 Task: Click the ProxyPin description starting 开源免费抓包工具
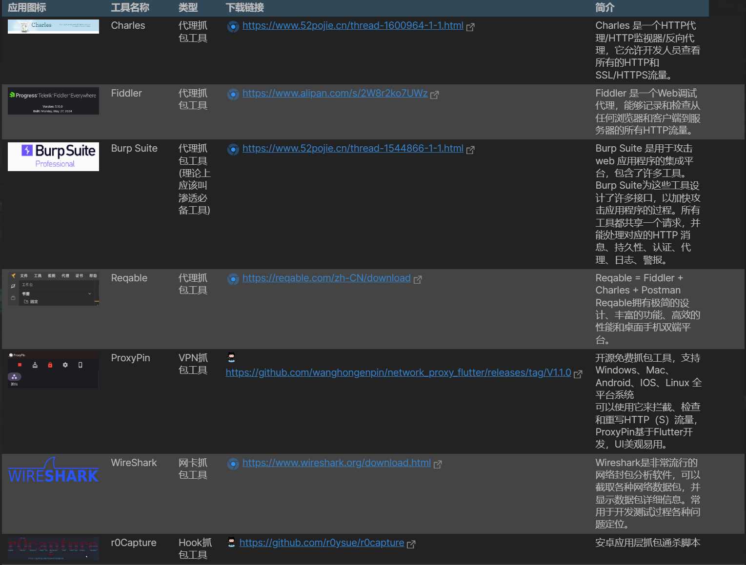pyautogui.click(x=648, y=401)
